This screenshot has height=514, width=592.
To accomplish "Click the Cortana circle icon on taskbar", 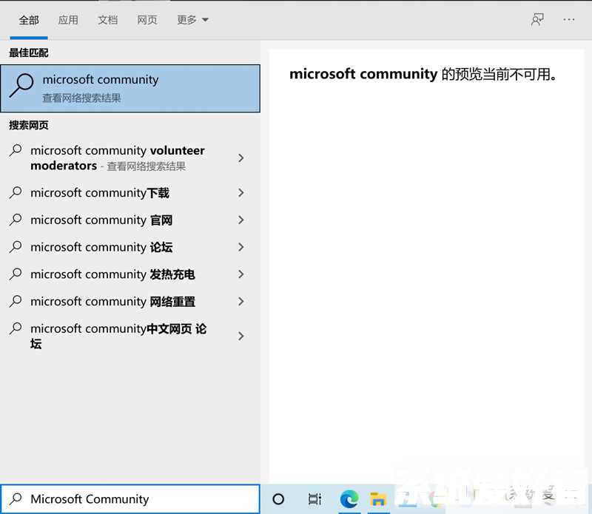I will 278,499.
